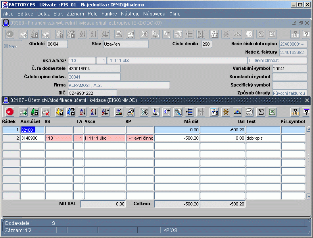Click the grid scrollbar up arrow
The height and width of the screenshot is (238, 313).
tap(309, 129)
